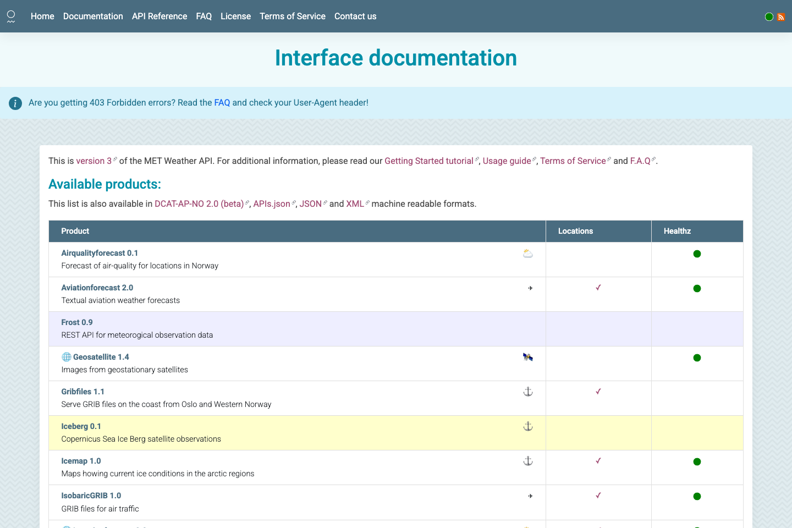The image size is (792, 528).
Task: Click the airplane icon for Aviationforecast
Action: (529, 288)
